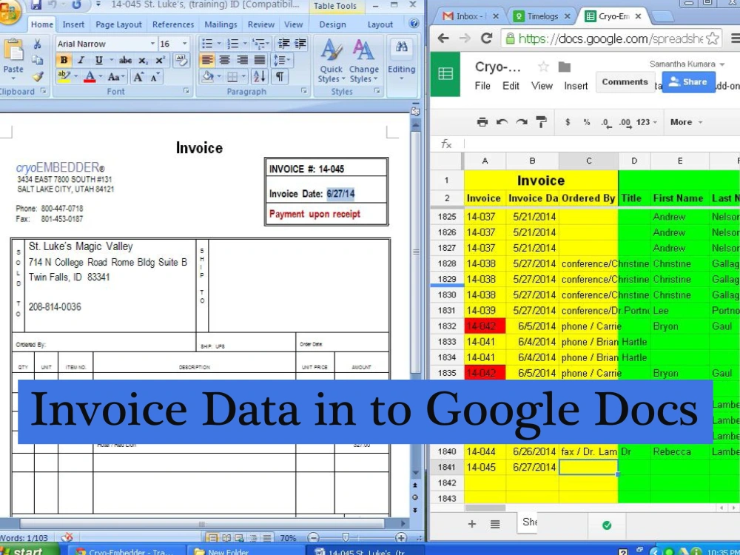Image resolution: width=740 pixels, height=555 pixels.
Task: Align text right in Word
Action: [x=242, y=60]
